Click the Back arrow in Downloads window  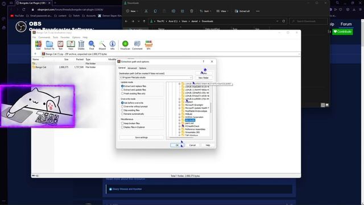pos(126,21)
